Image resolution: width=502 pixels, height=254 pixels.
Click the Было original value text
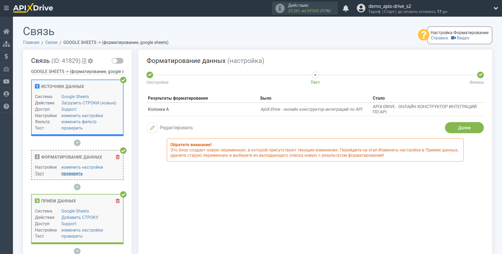(x=311, y=109)
